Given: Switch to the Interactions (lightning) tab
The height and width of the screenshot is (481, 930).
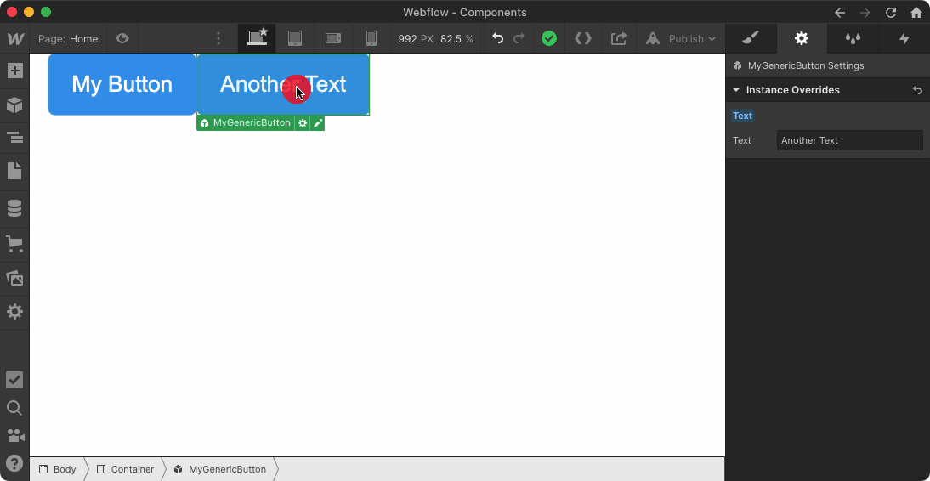Looking at the screenshot, I should coord(904,38).
